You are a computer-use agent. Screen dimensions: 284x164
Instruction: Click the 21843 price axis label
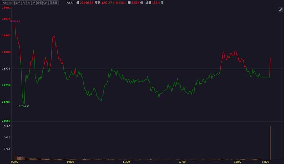(6, 35)
